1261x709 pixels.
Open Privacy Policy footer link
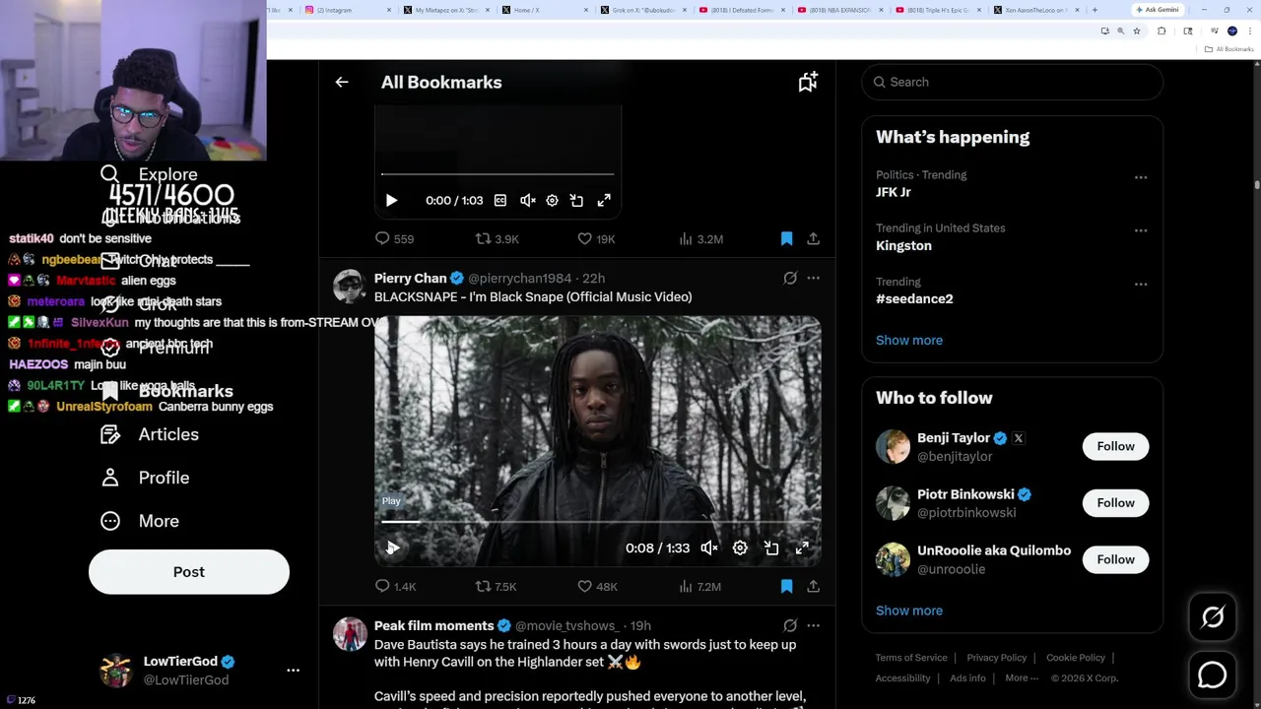997,658
